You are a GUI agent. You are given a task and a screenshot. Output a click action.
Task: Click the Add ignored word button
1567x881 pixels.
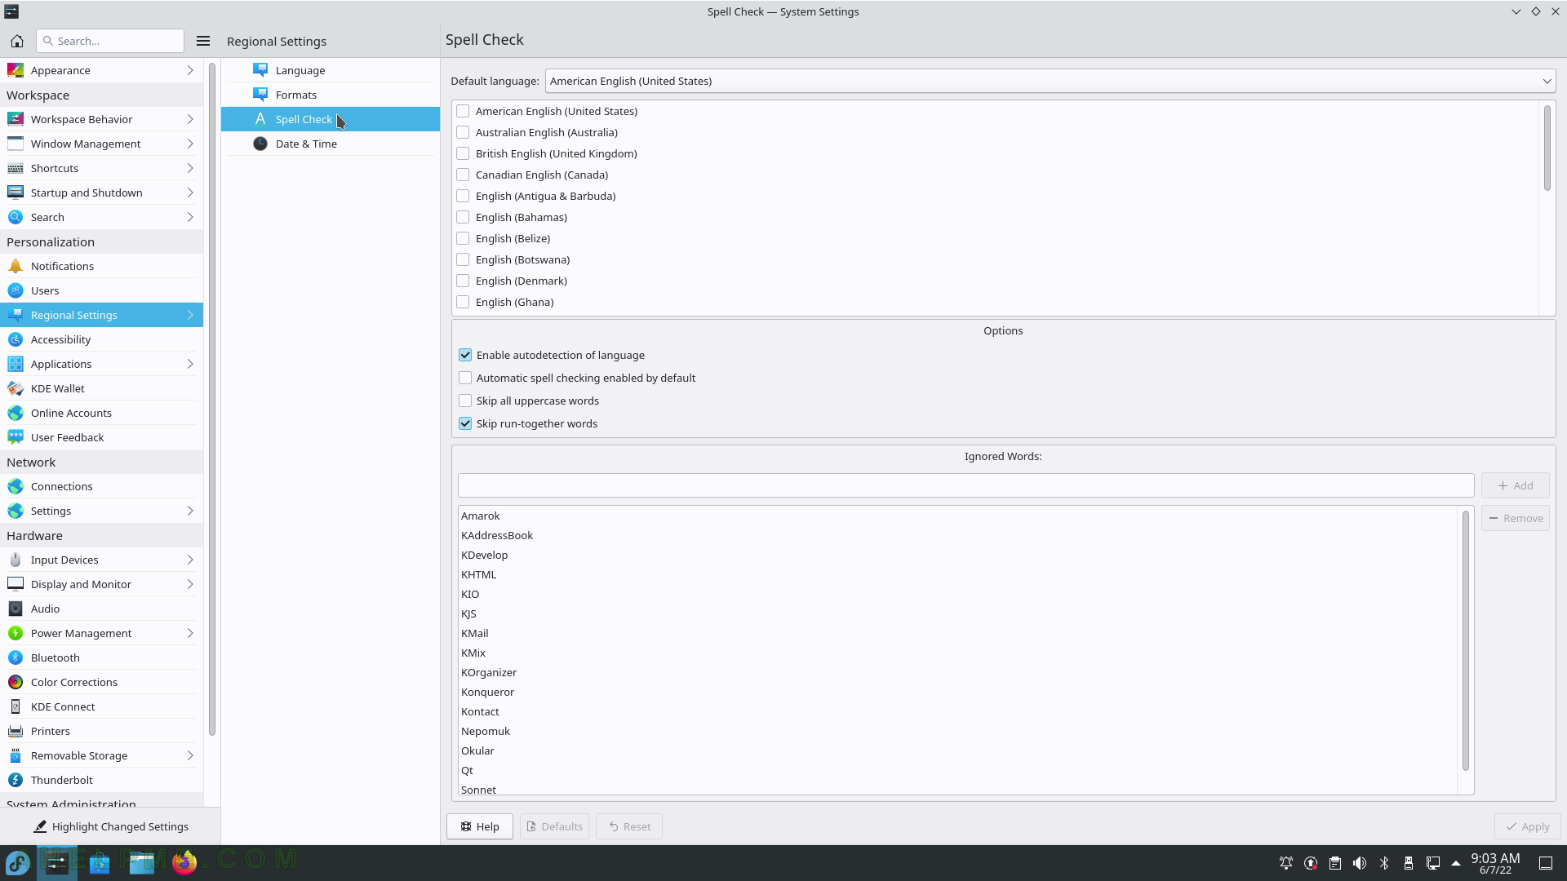[1516, 485]
